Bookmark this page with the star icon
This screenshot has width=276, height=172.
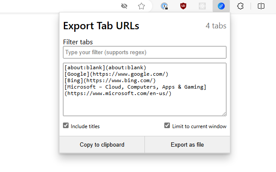pyautogui.click(x=141, y=6)
